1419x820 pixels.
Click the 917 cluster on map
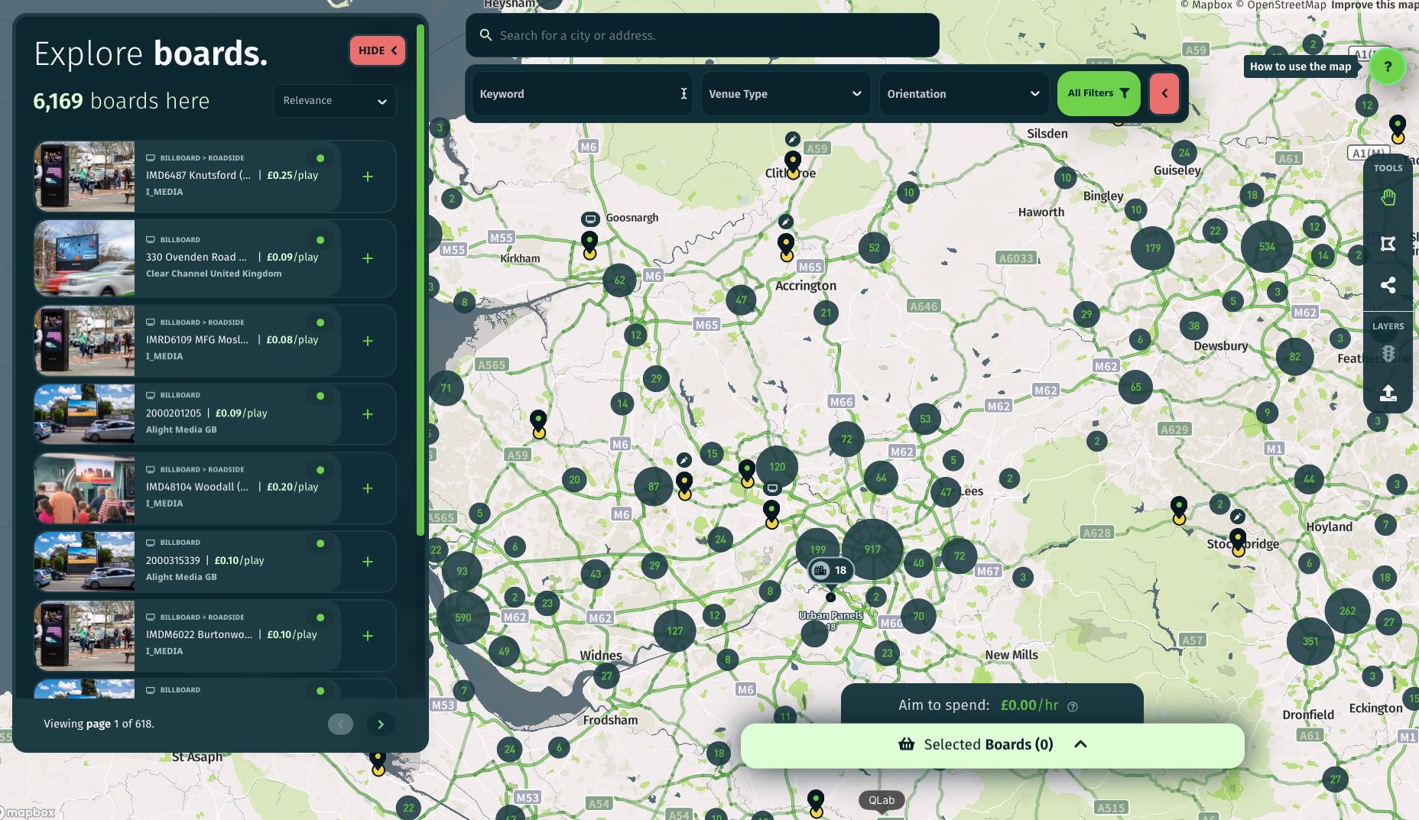click(x=872, y=549)
